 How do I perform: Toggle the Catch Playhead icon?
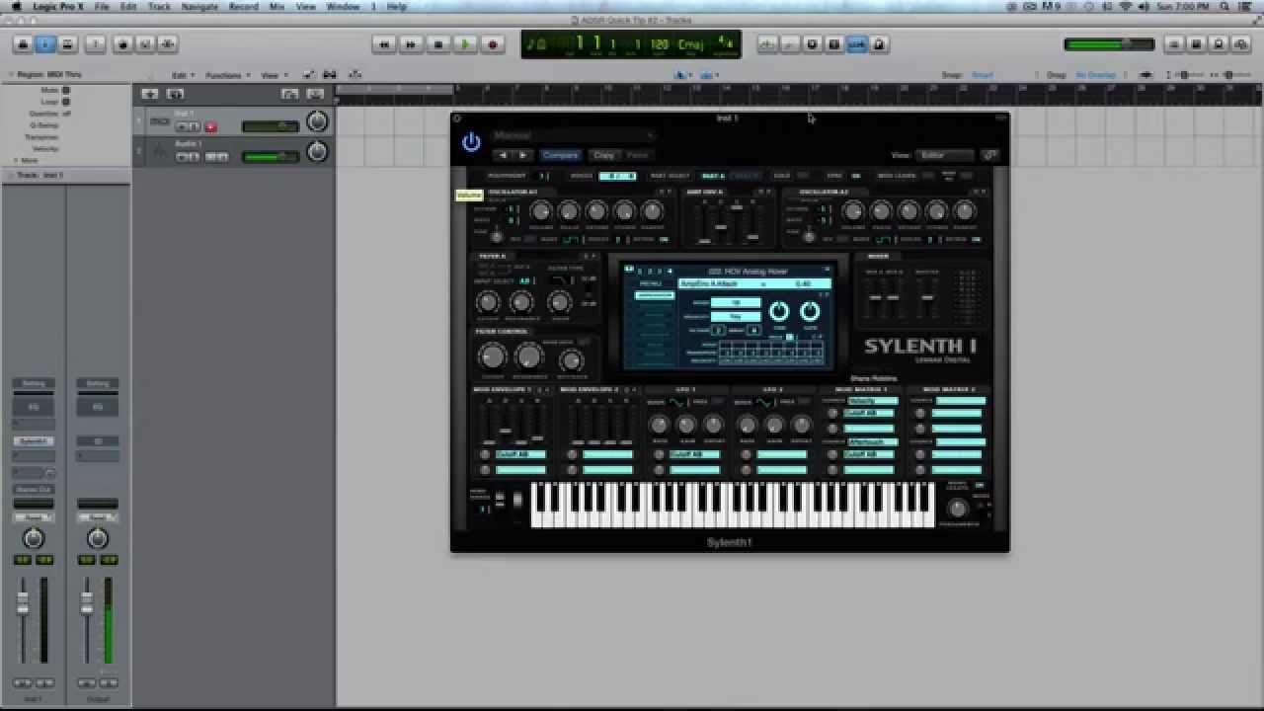click(x=355, y=75)
